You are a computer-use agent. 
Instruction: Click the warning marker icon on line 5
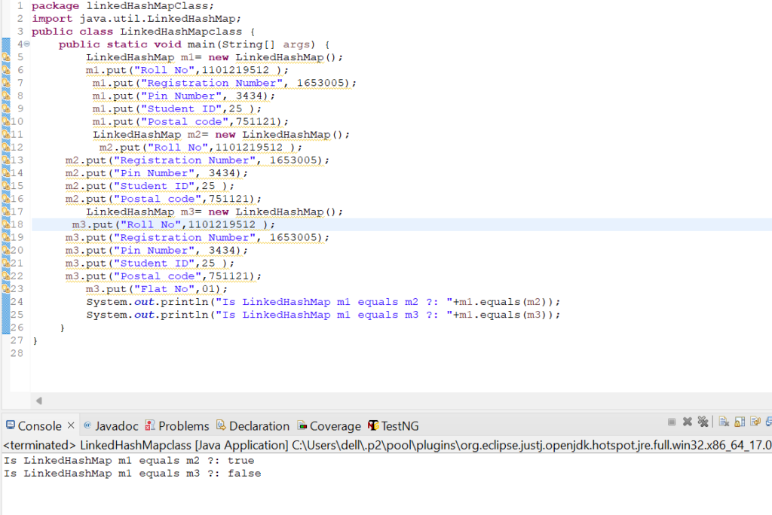[6, 57]
